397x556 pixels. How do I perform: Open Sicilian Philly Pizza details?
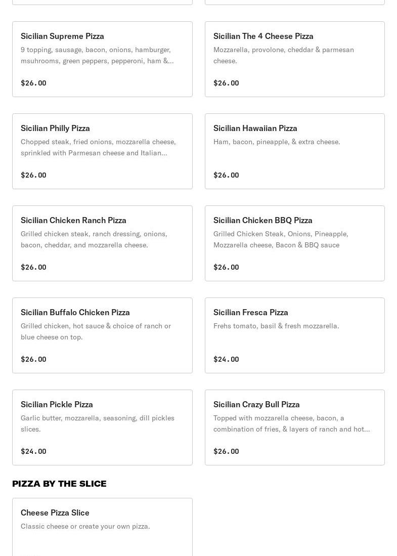click(102, 151)
